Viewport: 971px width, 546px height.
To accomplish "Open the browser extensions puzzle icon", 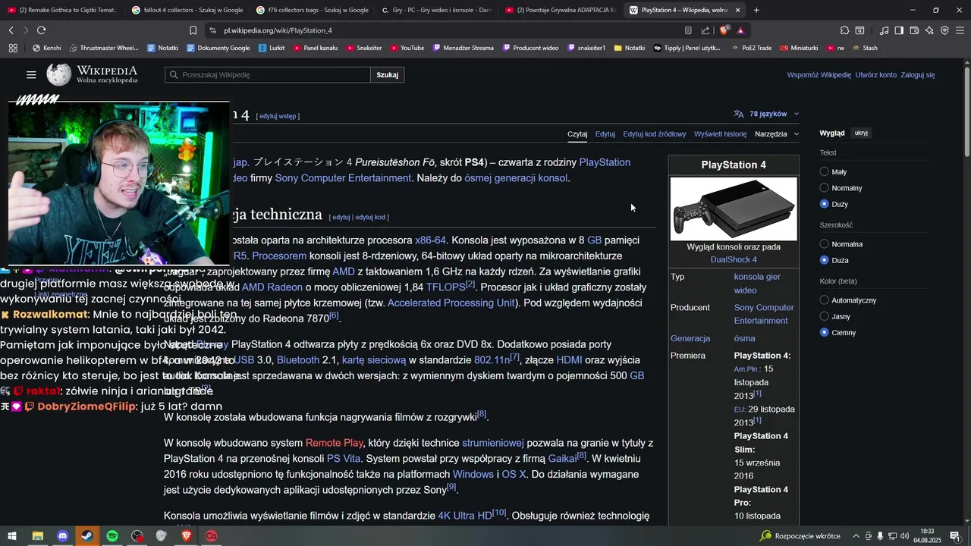I will (x=844, y=30).
